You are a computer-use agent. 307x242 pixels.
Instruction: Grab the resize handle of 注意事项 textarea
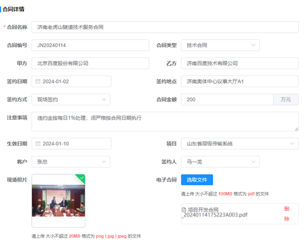point(296,129)
